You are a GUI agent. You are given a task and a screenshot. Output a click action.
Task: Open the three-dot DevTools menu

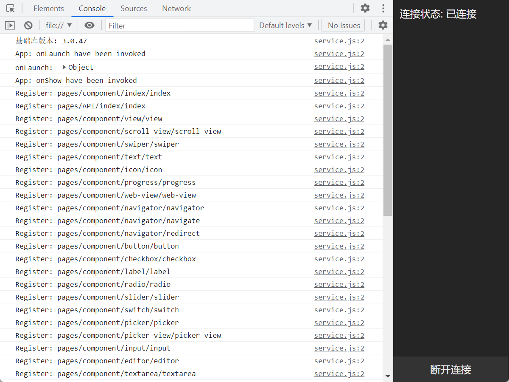coord(383,8)
